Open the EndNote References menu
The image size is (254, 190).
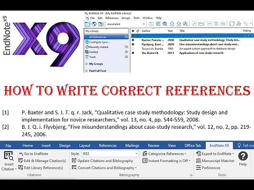point(112,18)
